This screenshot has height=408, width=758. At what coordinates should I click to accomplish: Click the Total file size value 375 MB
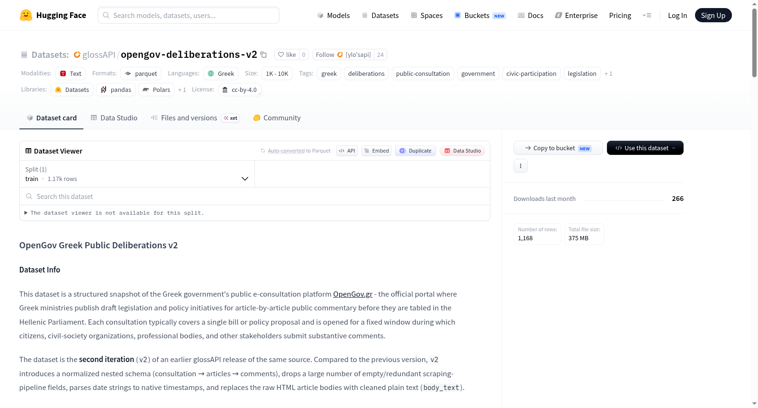pos(578,238)
